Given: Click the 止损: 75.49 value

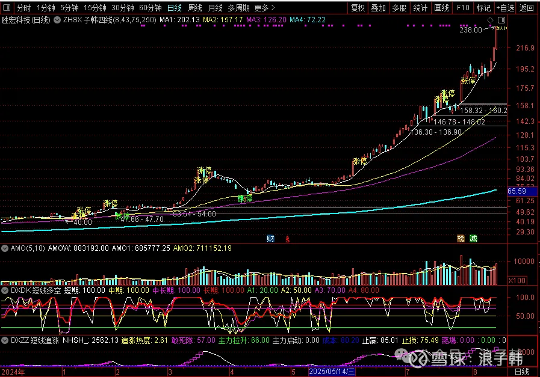Looking at the screenshot, I should 420,340.
